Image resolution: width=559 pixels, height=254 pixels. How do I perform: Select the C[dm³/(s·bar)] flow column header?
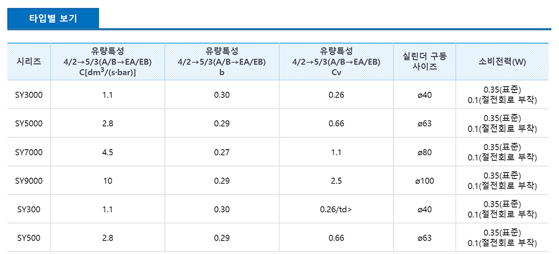tap(108, 61)
